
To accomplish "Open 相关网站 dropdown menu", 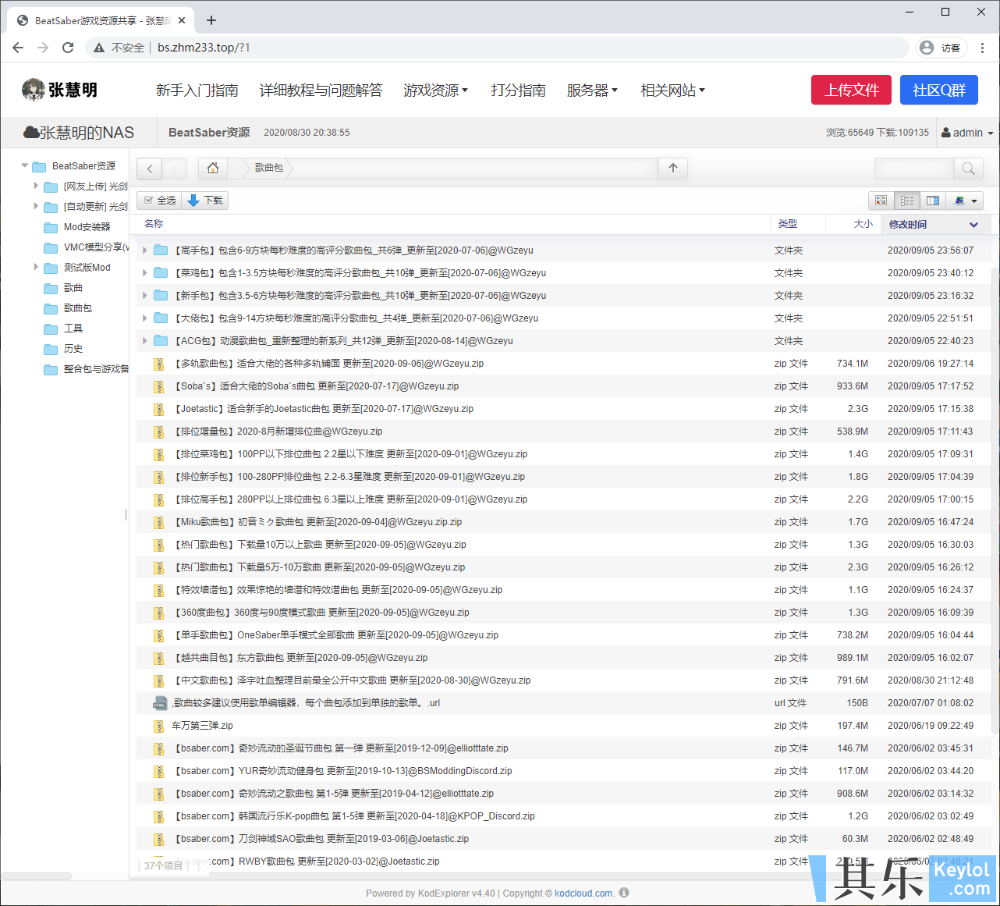I will coord(672,91).
